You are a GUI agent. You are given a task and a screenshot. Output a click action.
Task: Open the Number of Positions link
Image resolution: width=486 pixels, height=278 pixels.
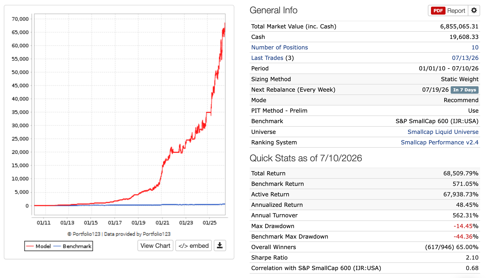(279, 47)
